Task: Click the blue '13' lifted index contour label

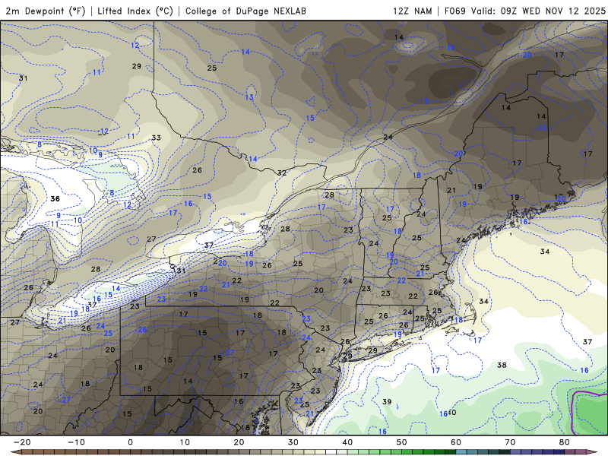Action: click(249, 97)
